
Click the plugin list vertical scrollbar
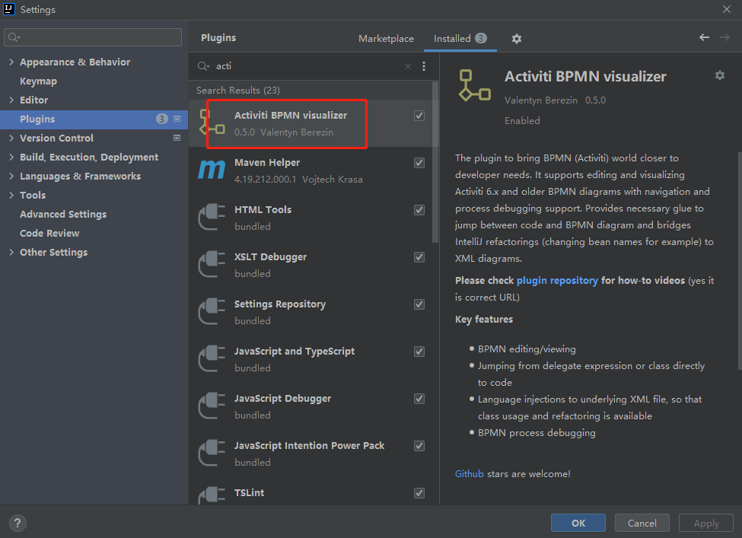(x=435, y=162)
